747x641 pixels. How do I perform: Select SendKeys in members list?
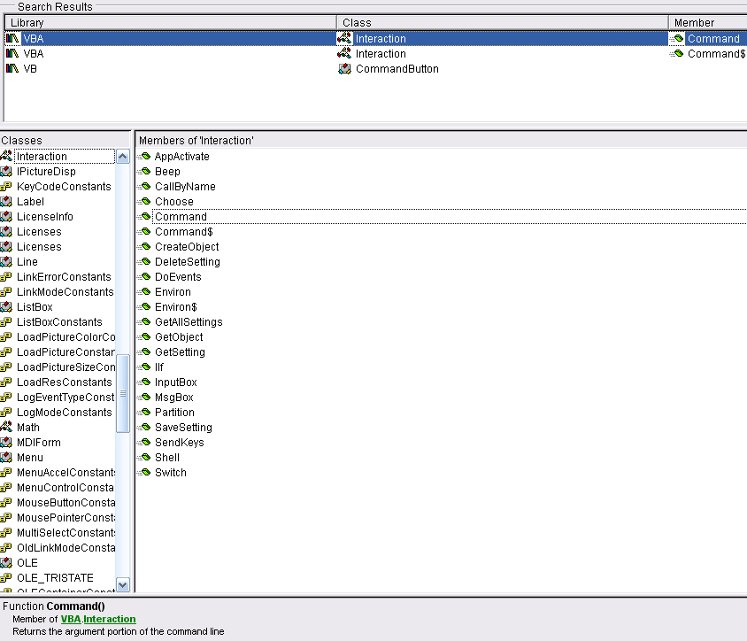(179, 443)
